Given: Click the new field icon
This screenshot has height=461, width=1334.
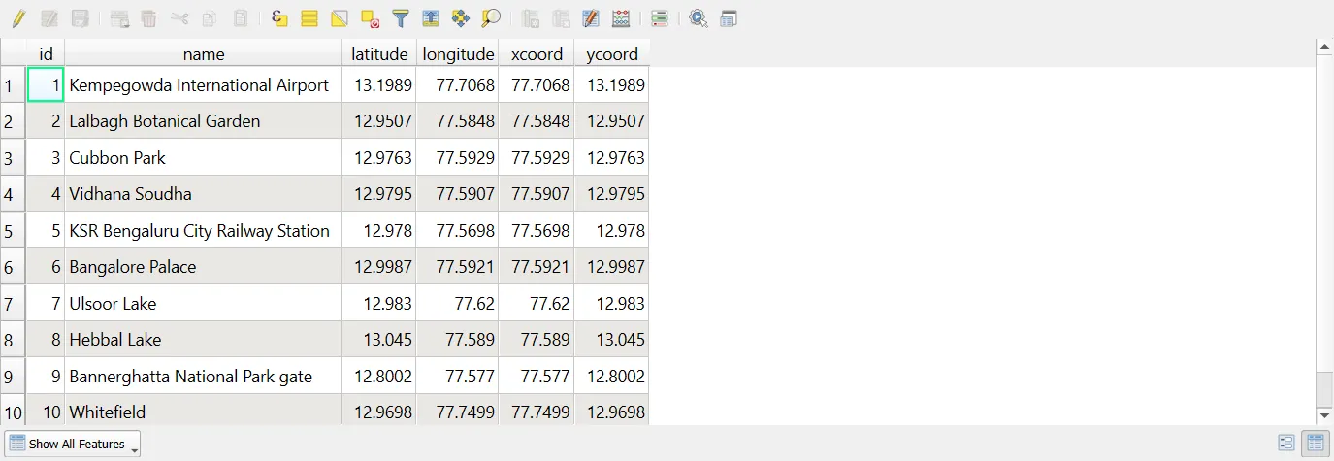Looking at the screenshot, I should point(530,18).
